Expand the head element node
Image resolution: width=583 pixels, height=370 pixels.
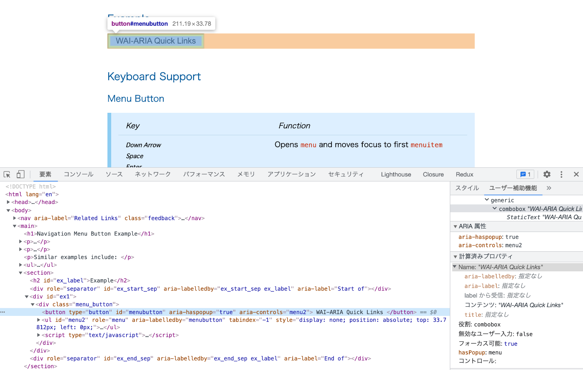(8, 202)
